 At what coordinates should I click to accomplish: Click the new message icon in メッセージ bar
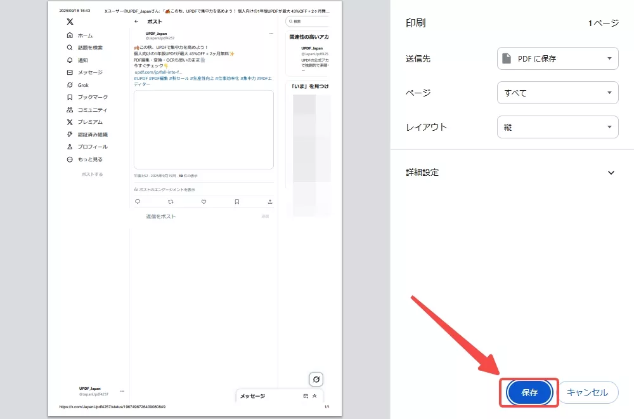[x=306, y=396]
